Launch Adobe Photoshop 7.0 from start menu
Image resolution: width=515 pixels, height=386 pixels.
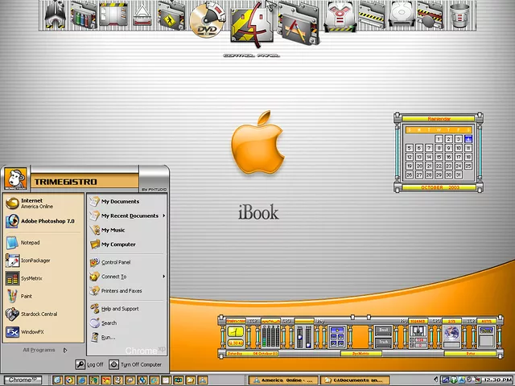click(x=43, y=221)
